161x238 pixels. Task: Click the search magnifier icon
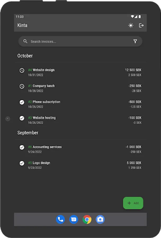pos(25,41)
